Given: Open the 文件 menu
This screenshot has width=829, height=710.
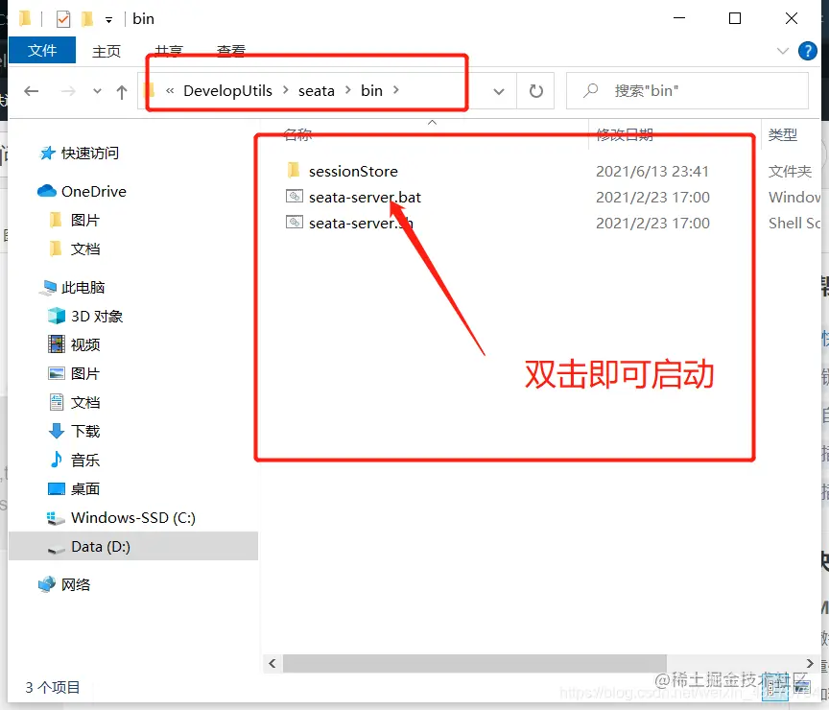Looking at the screenshot, I should pos(42,51).
